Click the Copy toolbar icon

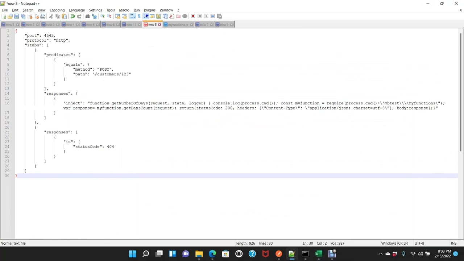coord(58,16)
